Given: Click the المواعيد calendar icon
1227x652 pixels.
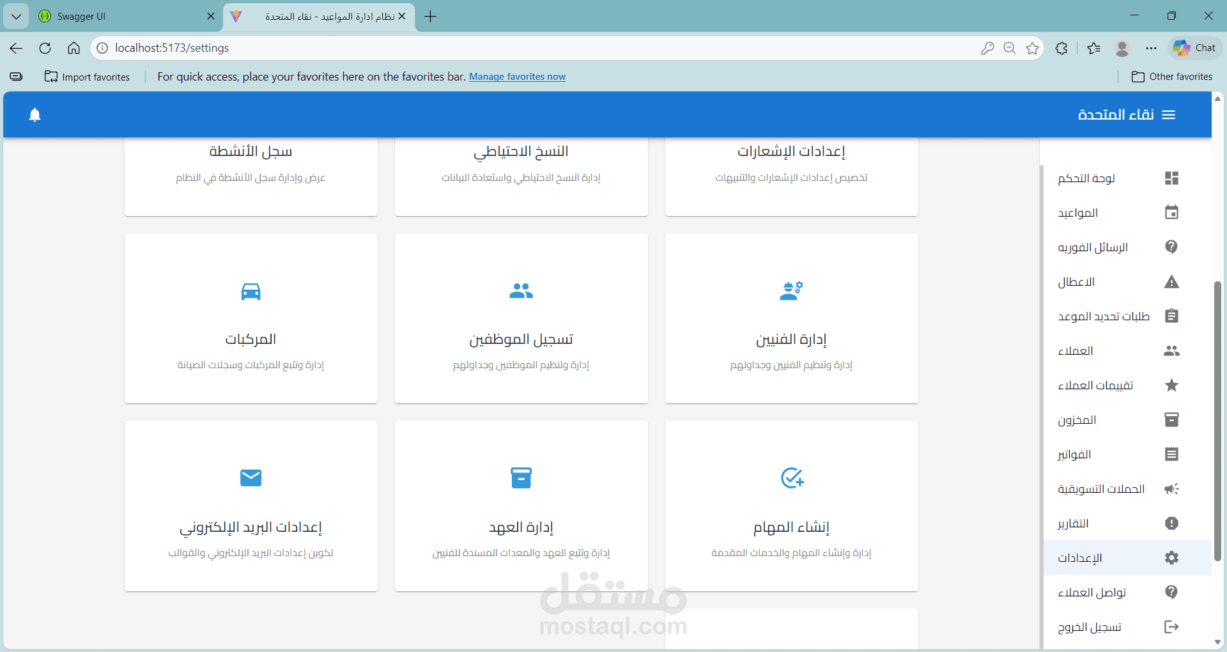Looking at the screenshot, I should coord(1171,213).
